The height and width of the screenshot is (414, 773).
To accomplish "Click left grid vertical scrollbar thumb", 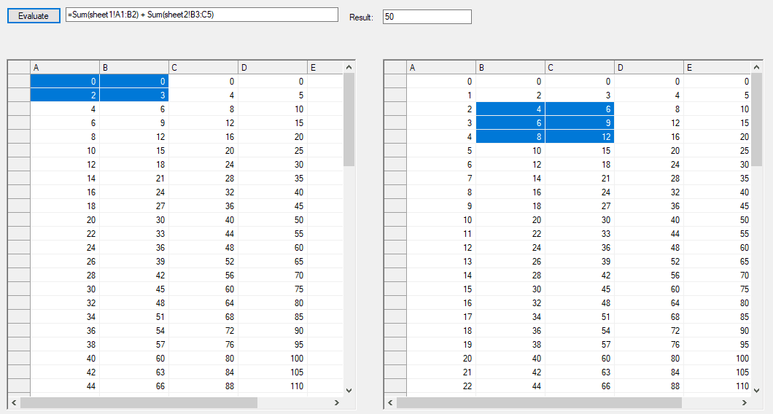I will click(349, 120).
